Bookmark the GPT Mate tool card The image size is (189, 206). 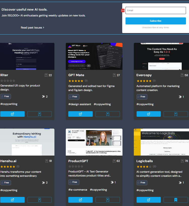pos(108,114)
